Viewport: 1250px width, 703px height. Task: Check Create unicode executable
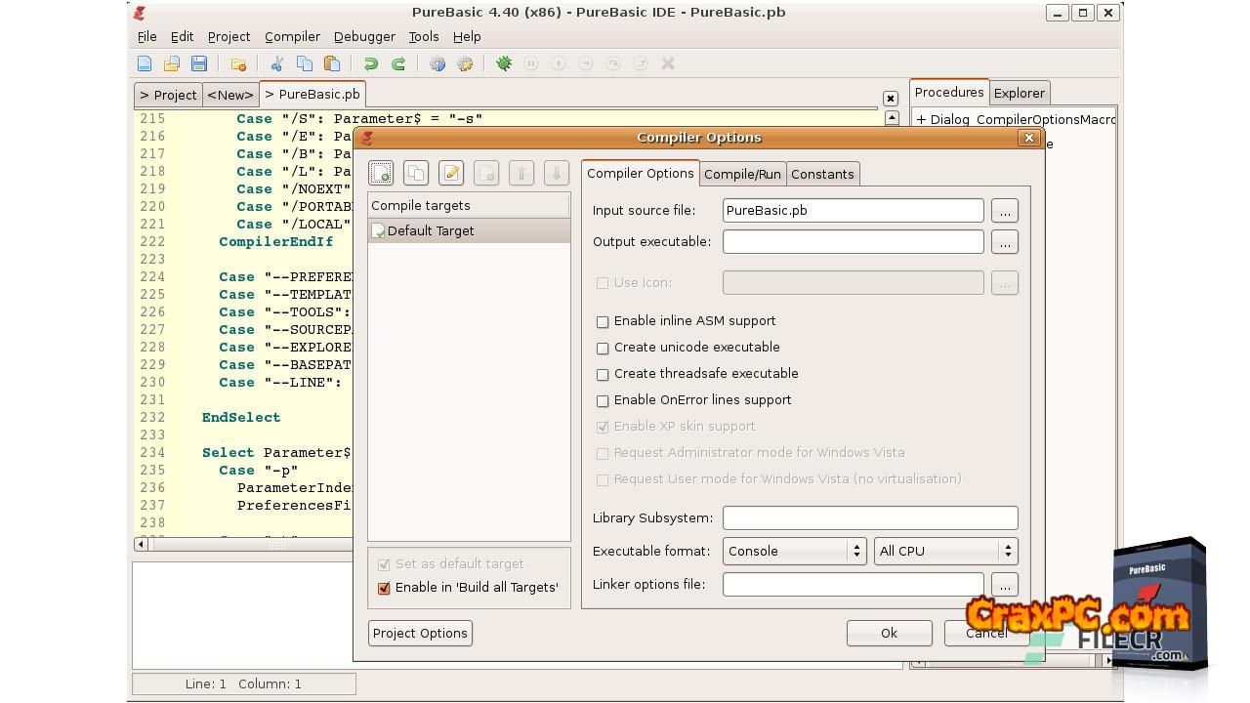(603, 348)
